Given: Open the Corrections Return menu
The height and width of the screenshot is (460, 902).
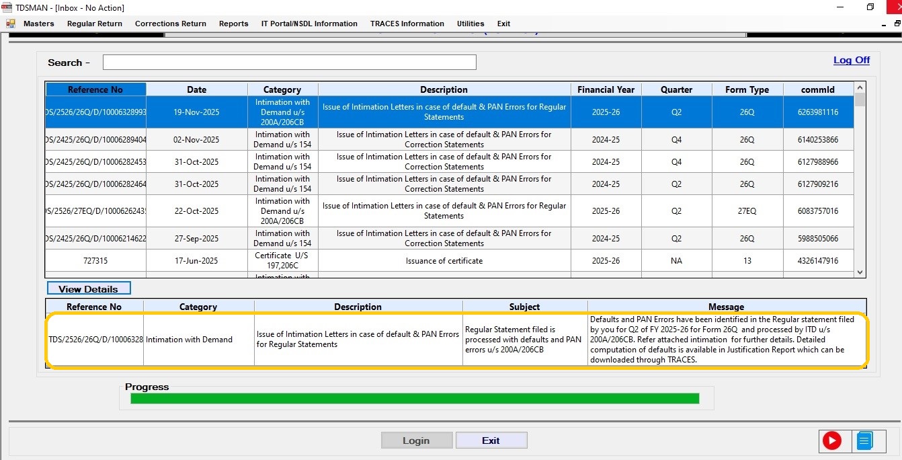Looking at the screenshot, I should point(171,24).
